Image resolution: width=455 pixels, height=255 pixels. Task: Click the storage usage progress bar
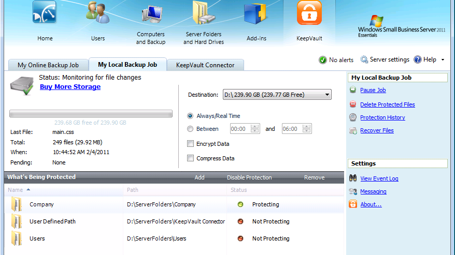(x=91, y=114)
